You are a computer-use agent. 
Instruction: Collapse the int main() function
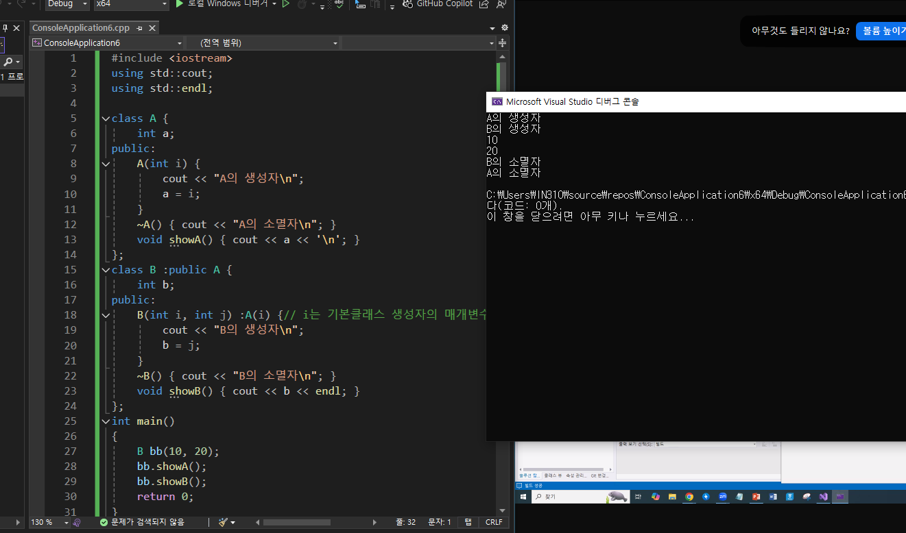[106, 421]
